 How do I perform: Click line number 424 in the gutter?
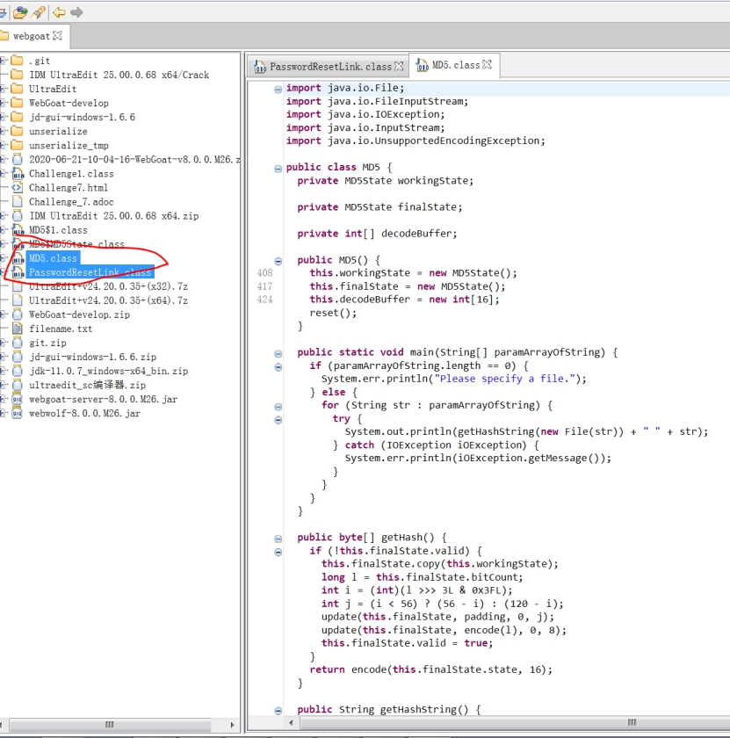click(264, 300)
